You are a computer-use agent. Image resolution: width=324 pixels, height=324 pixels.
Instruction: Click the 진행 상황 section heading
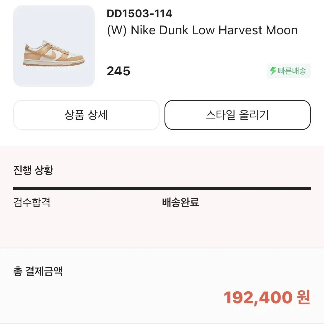coord(33,170)
